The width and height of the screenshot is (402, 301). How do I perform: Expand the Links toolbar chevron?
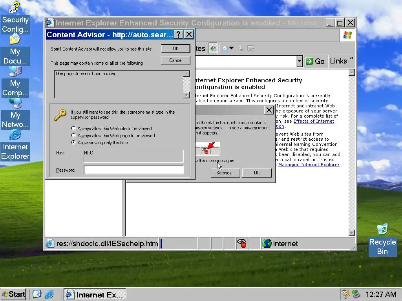tap(351, 58)
